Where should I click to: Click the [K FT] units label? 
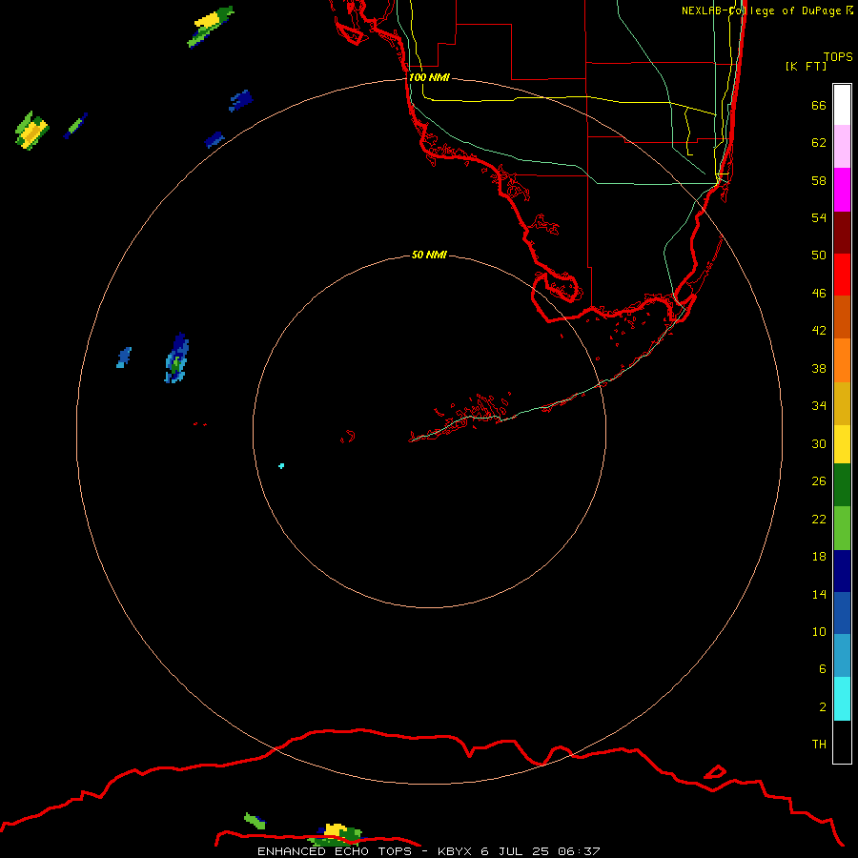coord(806,66)
